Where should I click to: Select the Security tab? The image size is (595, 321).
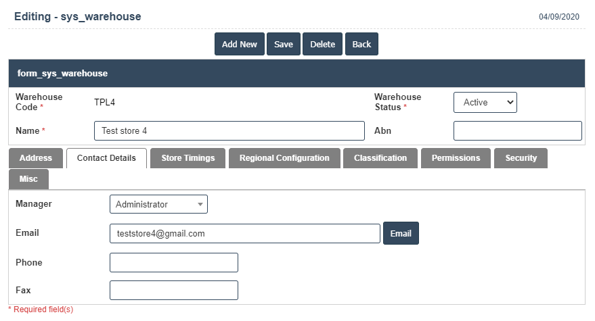[521, 158]
